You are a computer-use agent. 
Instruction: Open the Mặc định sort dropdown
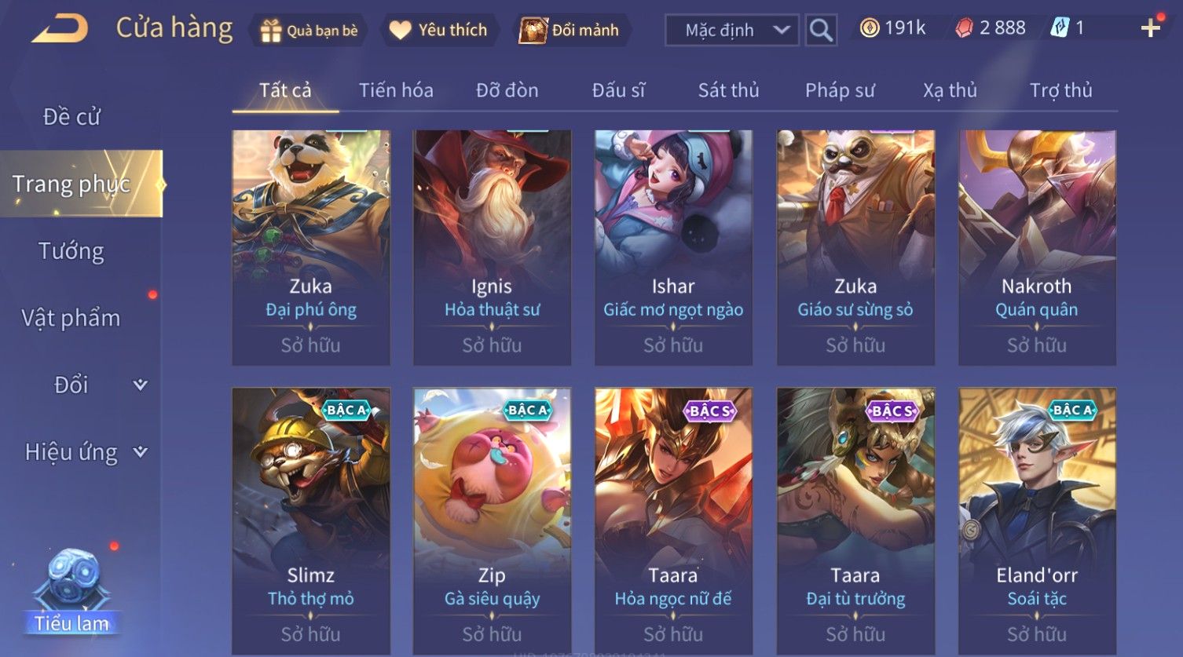(731, 31)
